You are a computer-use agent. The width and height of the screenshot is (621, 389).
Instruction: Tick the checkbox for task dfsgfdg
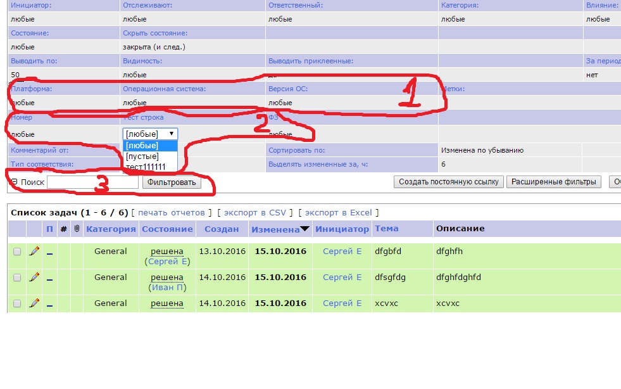click(x=17, y=277)
